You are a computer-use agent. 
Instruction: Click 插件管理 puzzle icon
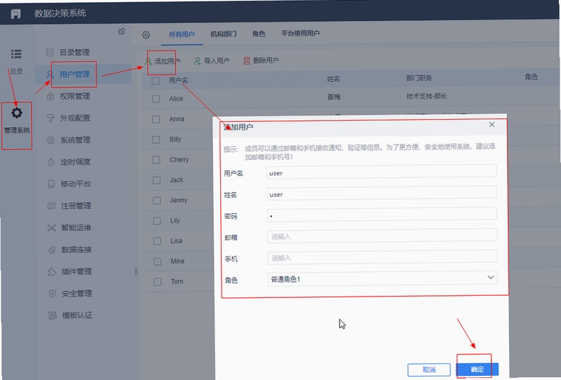[52, 271]
